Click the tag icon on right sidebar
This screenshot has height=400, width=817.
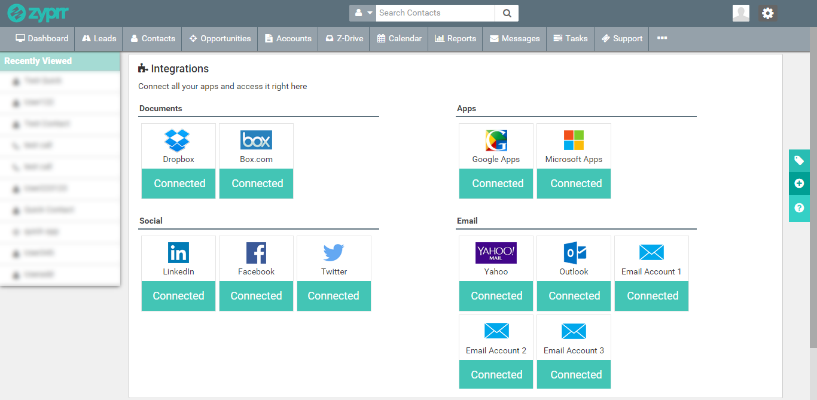coord(799,160)
